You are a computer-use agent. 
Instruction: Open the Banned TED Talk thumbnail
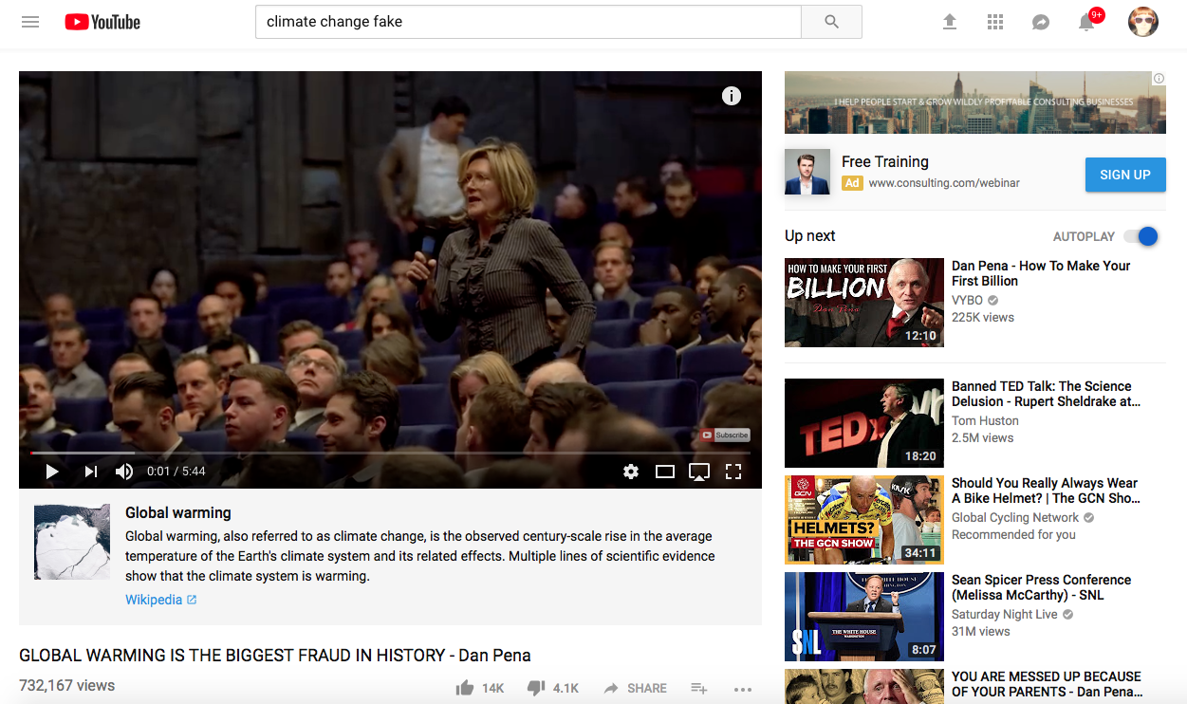[x=864, y=423]
